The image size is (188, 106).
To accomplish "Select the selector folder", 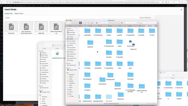I will 87,87.
